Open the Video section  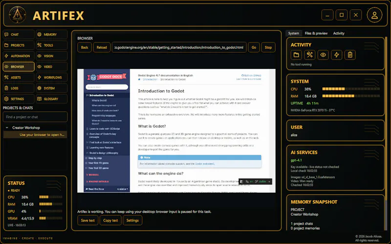[x=52, y=67]
